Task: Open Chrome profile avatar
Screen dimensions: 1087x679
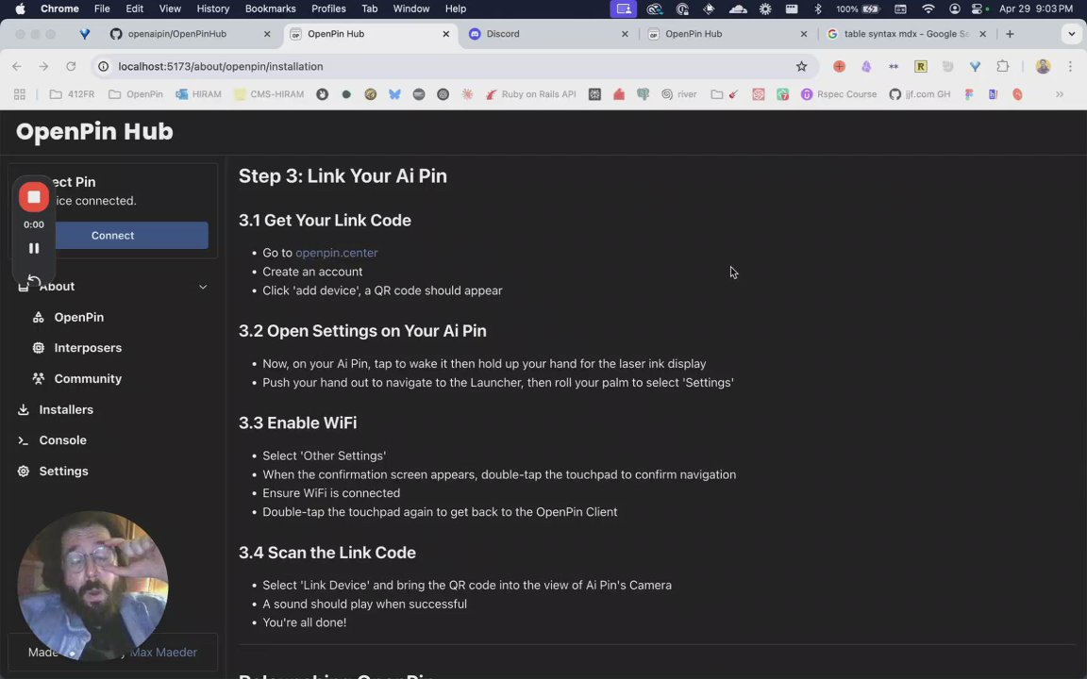Action: point(1043,67)
